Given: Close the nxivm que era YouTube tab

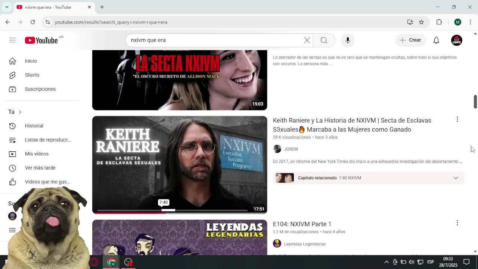Looking at the screenshot, I should (x=89, y=7).
